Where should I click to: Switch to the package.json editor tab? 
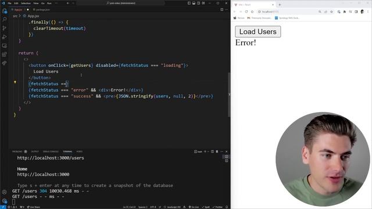(x=41, y=10)
